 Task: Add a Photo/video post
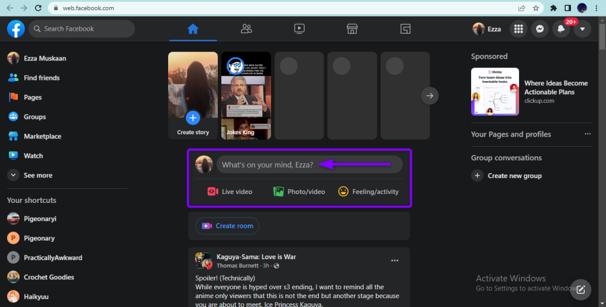[x=299, y=192]
